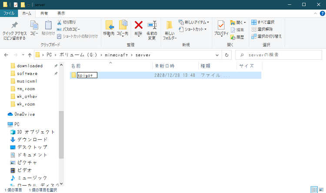326x193 pixels.
Task: Open the Share (共有) ribbon tab
Action: (44, 13)
